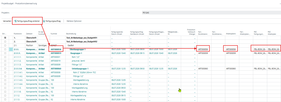This screenshot has height=102, width=281.
Task: Click Fert.-Stücklistennr. cell ART000058
Action: [x=203, y=49]
